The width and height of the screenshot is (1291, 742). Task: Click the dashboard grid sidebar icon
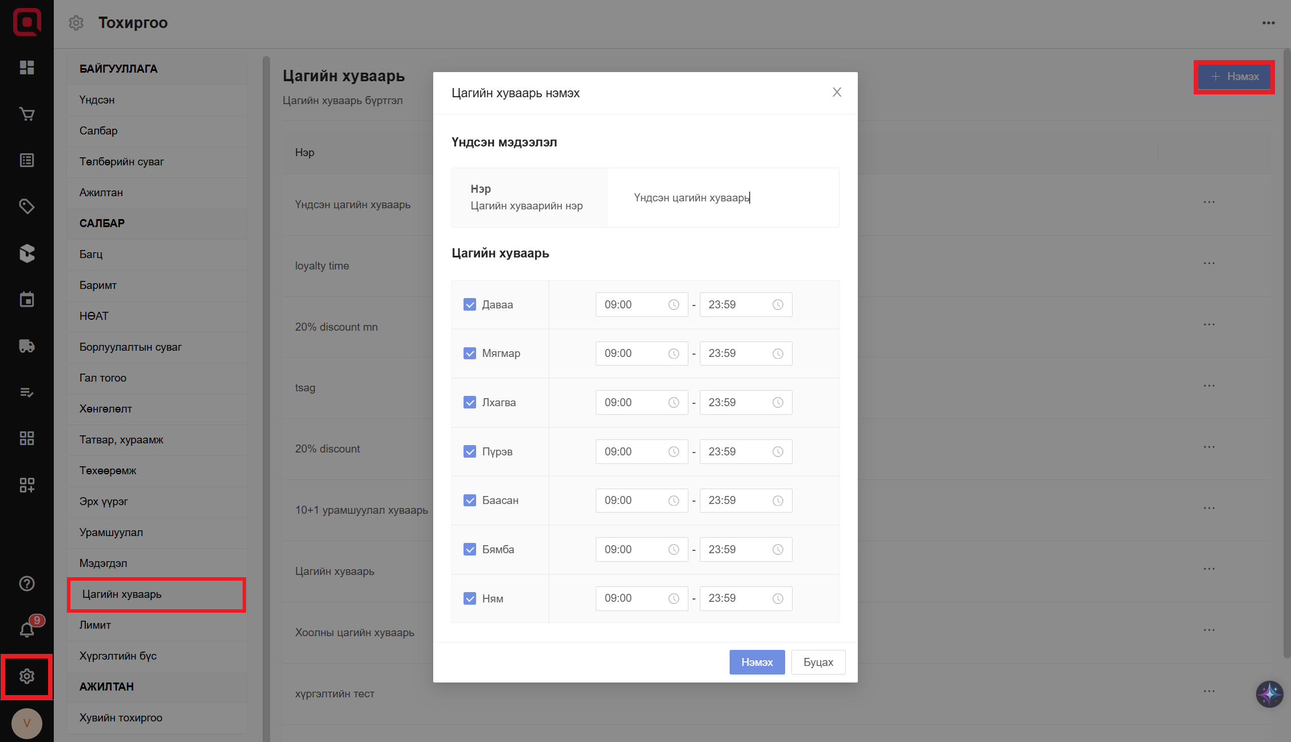[27, 68]
